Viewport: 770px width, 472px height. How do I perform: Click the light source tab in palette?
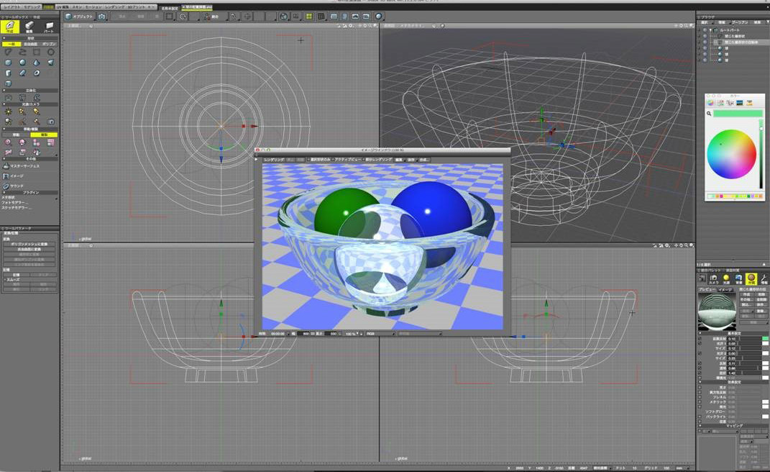(x=726, y=279)
